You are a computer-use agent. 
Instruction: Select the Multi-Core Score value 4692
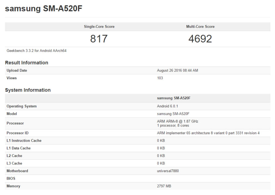(200, 39)
